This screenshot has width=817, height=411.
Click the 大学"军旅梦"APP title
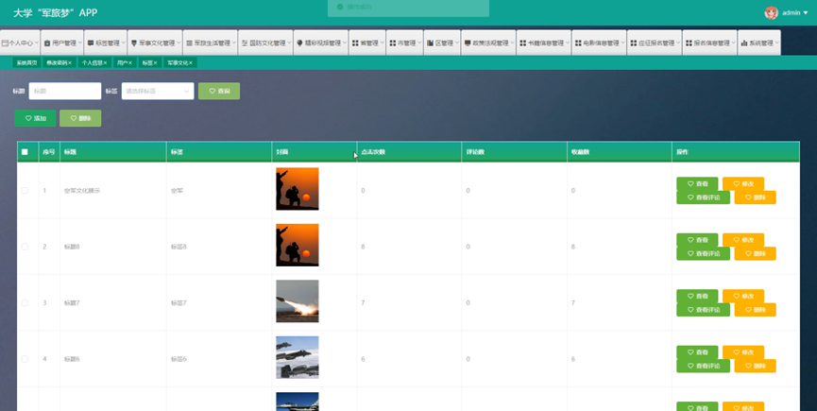pos(55,13)
